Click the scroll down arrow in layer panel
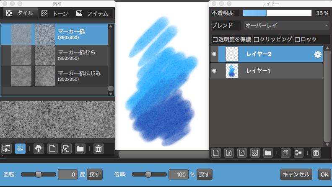 (327, 145)
